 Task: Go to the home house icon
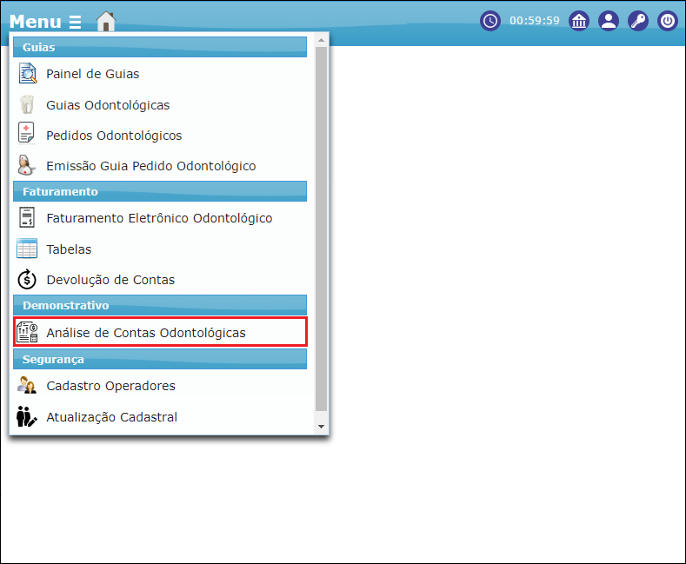tap(106, 21)
